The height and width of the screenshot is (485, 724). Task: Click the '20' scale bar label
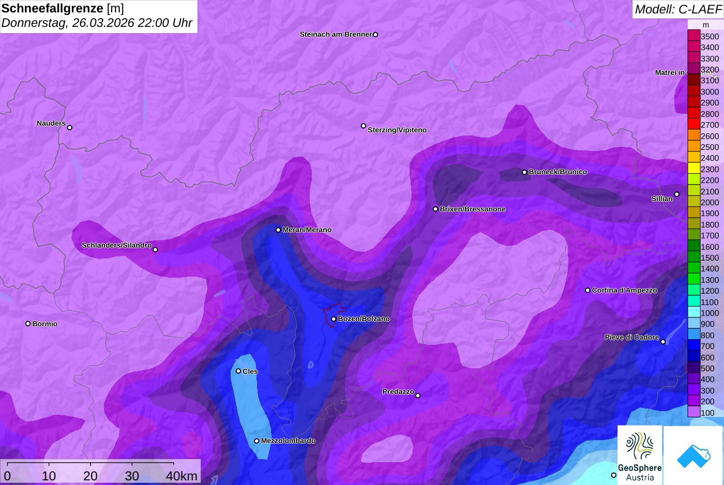(x=90, y=476)
